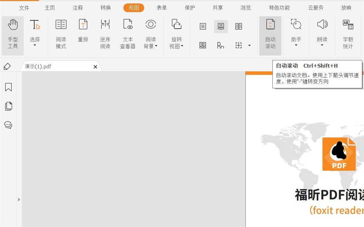Switch to single page layout mode
Image resolution: width=364 pixels, height=227 pixels.
(x=203, y=26)
